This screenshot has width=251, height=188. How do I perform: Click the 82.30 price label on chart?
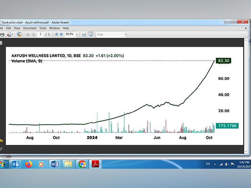tap(223, 61)
